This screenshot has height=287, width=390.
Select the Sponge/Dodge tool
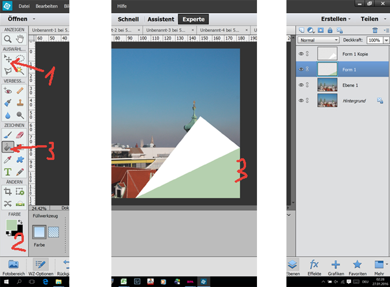(20, 115)
